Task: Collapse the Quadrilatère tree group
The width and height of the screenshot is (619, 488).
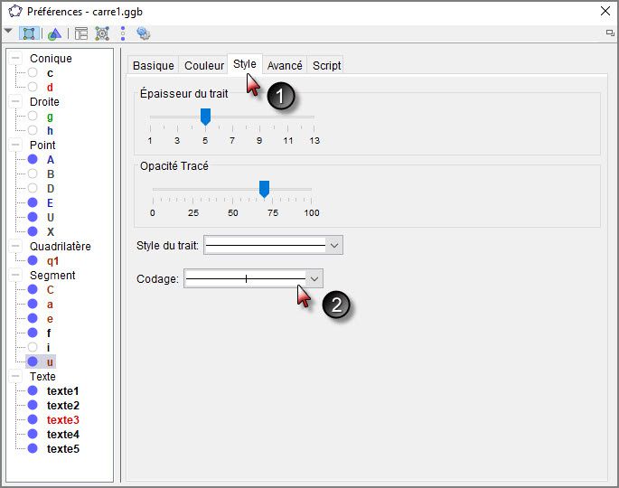Action: pyautogui.click(x=15, y=246)
